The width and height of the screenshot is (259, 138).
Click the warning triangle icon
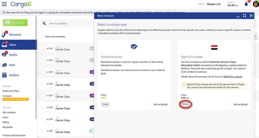click(184, 84)
